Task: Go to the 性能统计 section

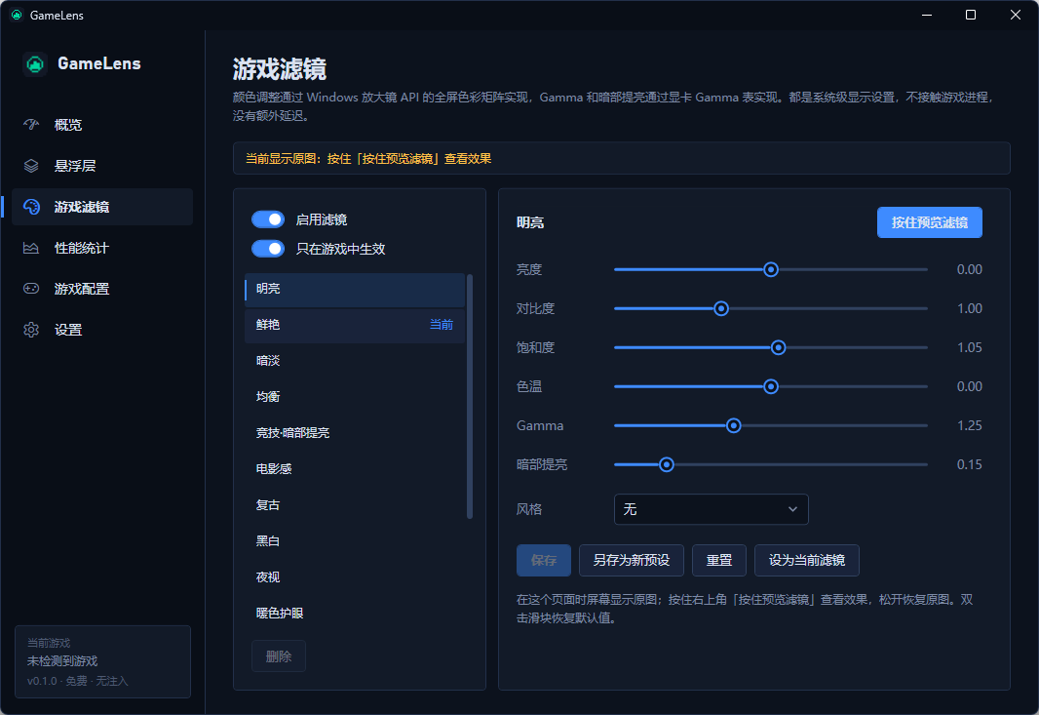Action: (x=102, y=248)
